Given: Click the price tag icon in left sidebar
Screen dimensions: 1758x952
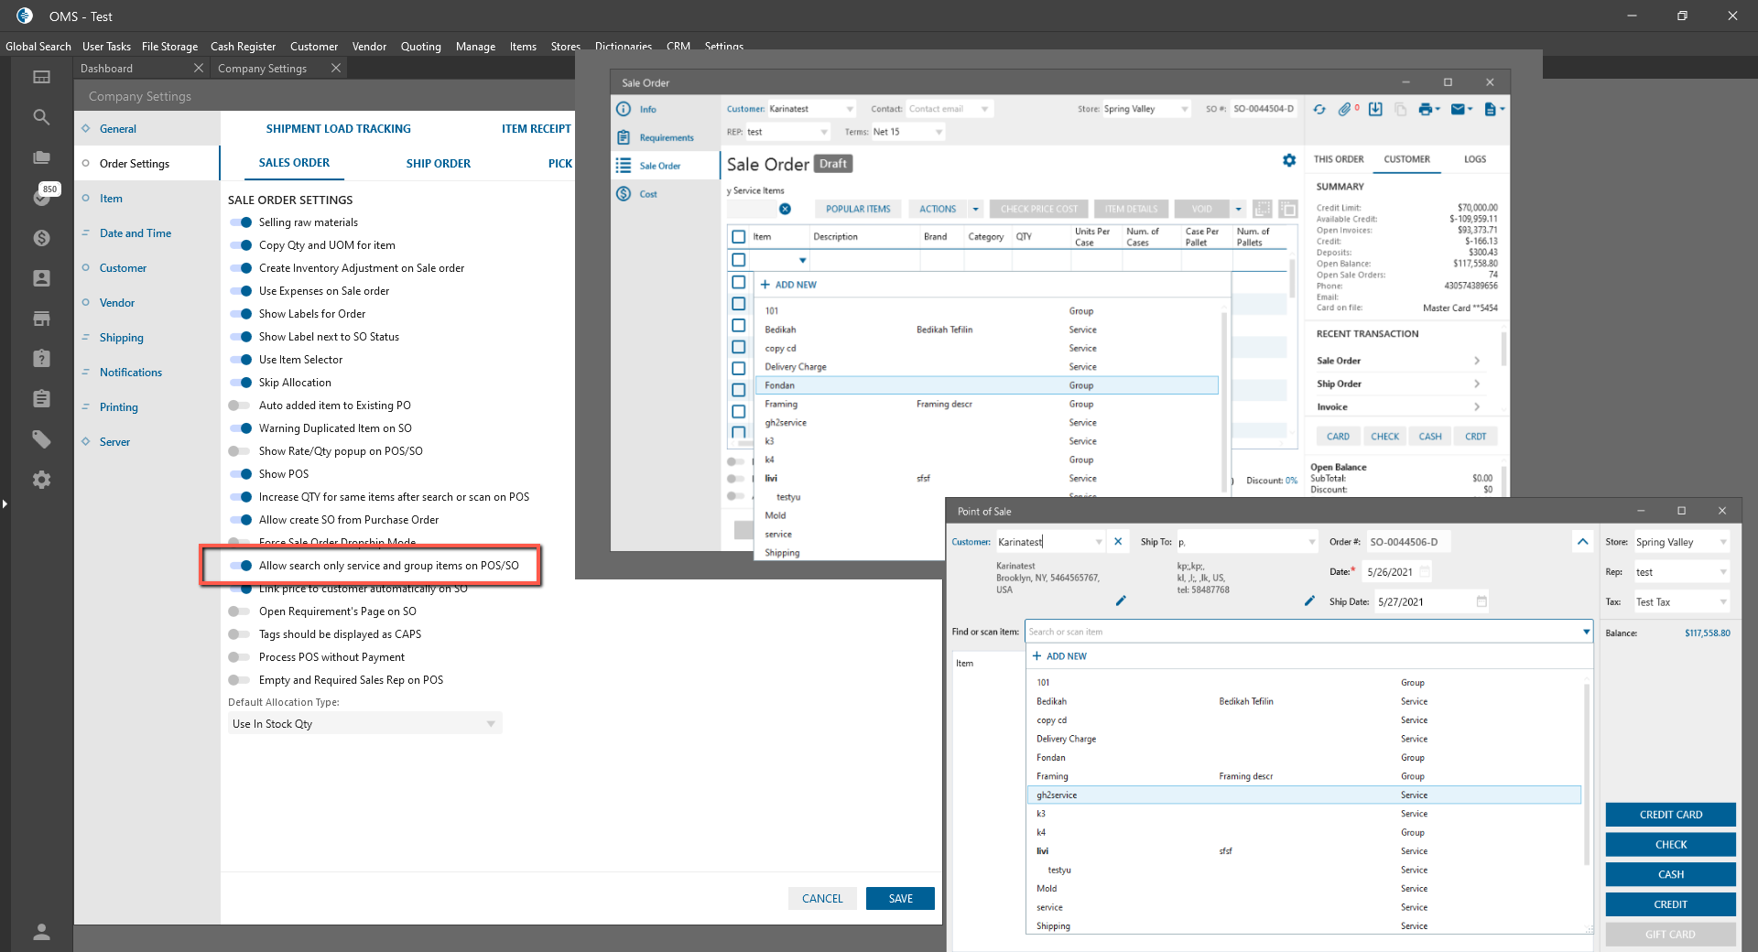Looking at the screenshot, I should tap(41, 439).
